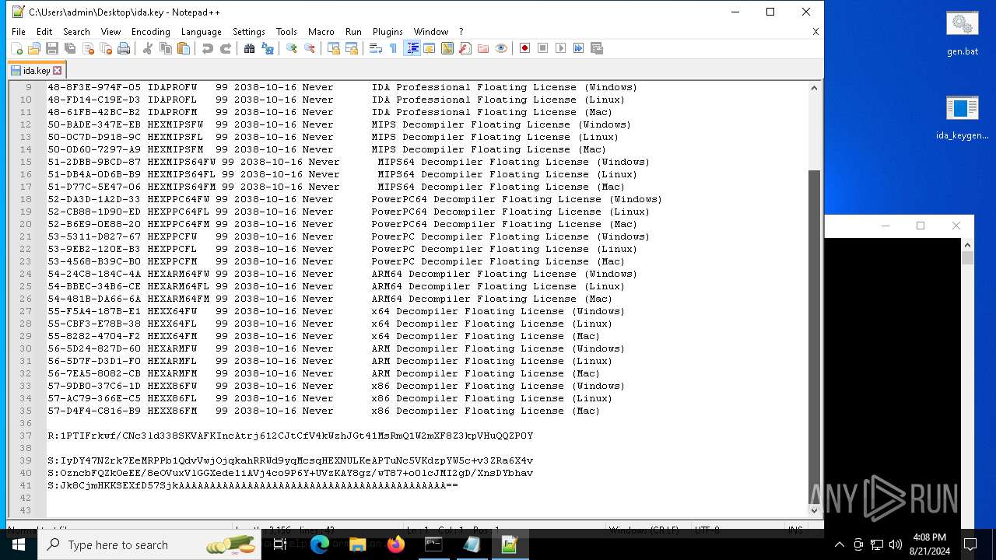Start macro recording red dot icon
The width and height of the screenshot is (996, 560).
click(525, 48)
